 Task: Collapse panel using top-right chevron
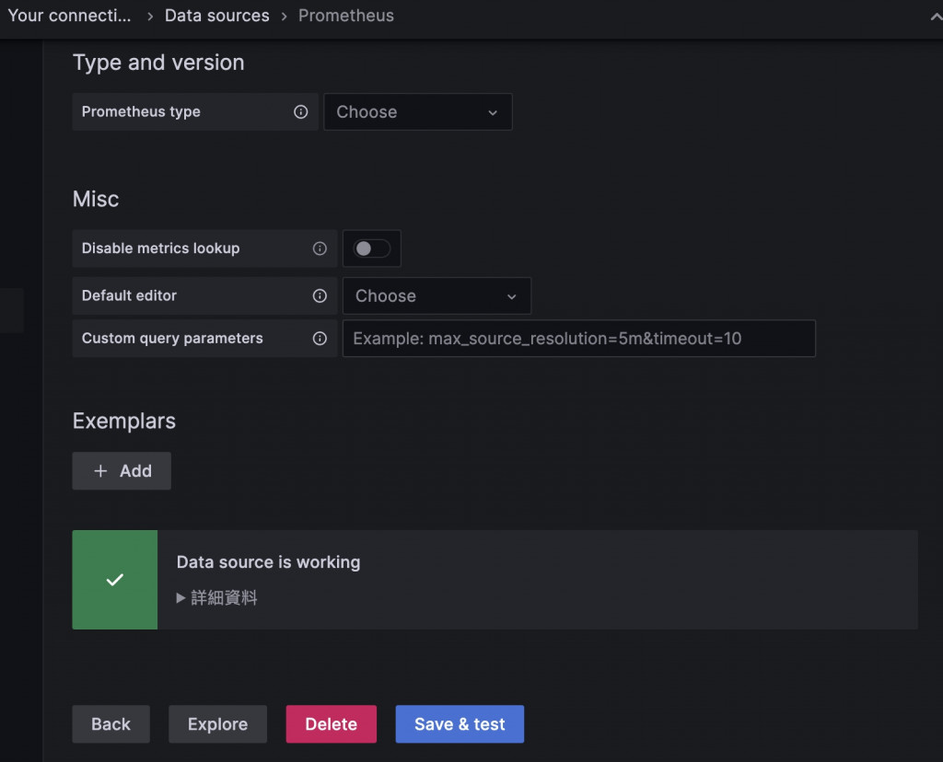coord(936,17)
